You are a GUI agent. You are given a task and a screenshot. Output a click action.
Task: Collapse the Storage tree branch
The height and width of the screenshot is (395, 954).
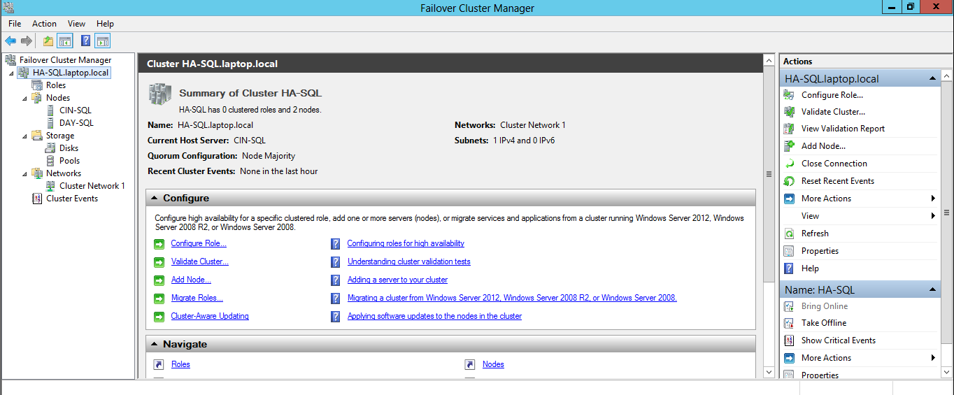[24, 136]
